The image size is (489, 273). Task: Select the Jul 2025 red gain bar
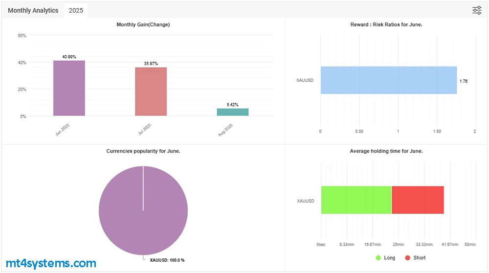tap(151, 91)
